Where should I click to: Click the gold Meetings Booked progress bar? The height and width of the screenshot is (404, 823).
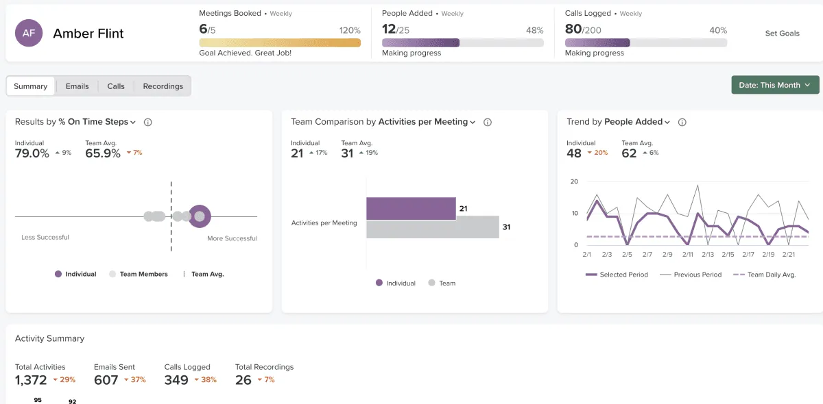(280, 42)
